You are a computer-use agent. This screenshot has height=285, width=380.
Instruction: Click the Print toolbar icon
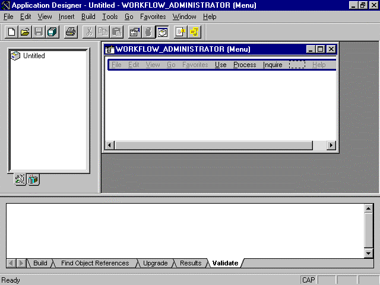pos(71,32)
